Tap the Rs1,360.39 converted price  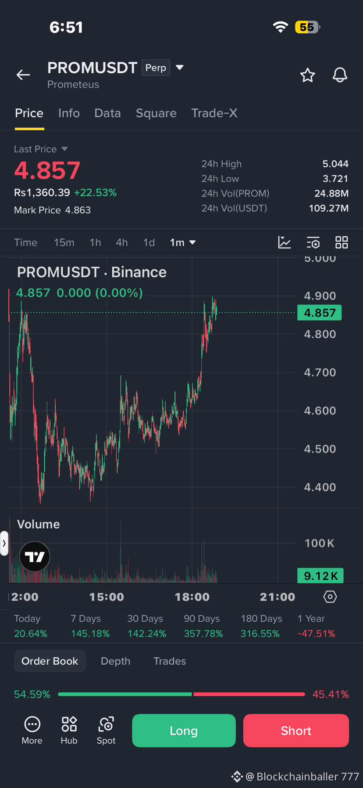[42, 193]
